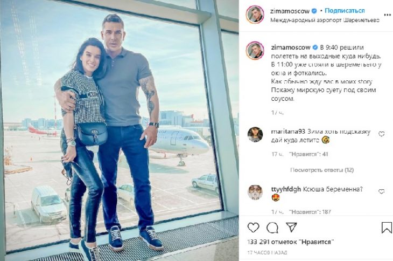Save the post with the bookmark icon

[387, 228]
